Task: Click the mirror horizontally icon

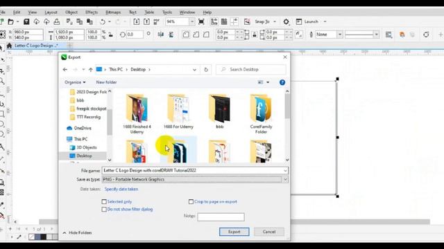Action: point(160,35)
